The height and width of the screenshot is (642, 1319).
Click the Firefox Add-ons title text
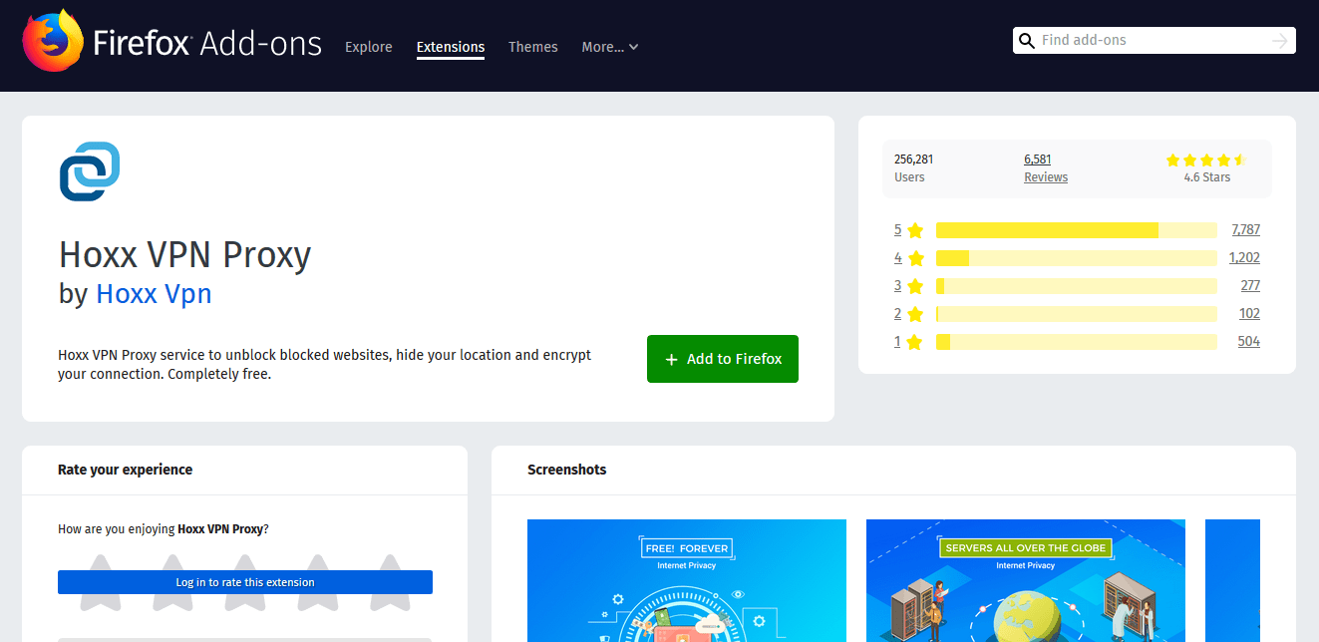pos(207,43)
